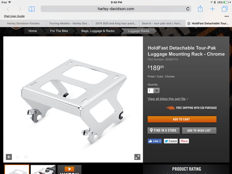This screenshot has height=174, width=232.
Task: Tap the harley-davidson.com address field
Action: point(116,9)
